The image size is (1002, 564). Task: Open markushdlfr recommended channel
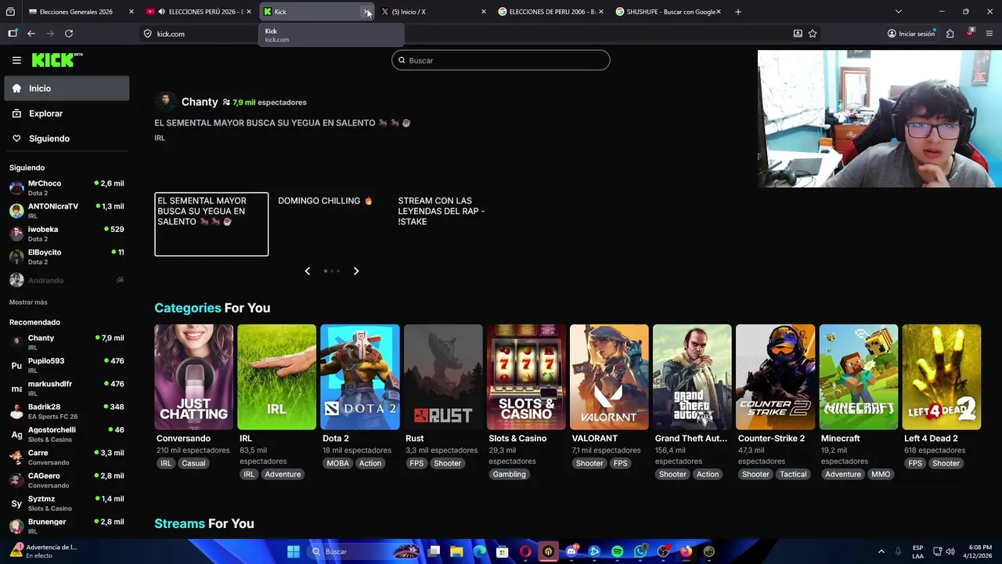[67, 389]
